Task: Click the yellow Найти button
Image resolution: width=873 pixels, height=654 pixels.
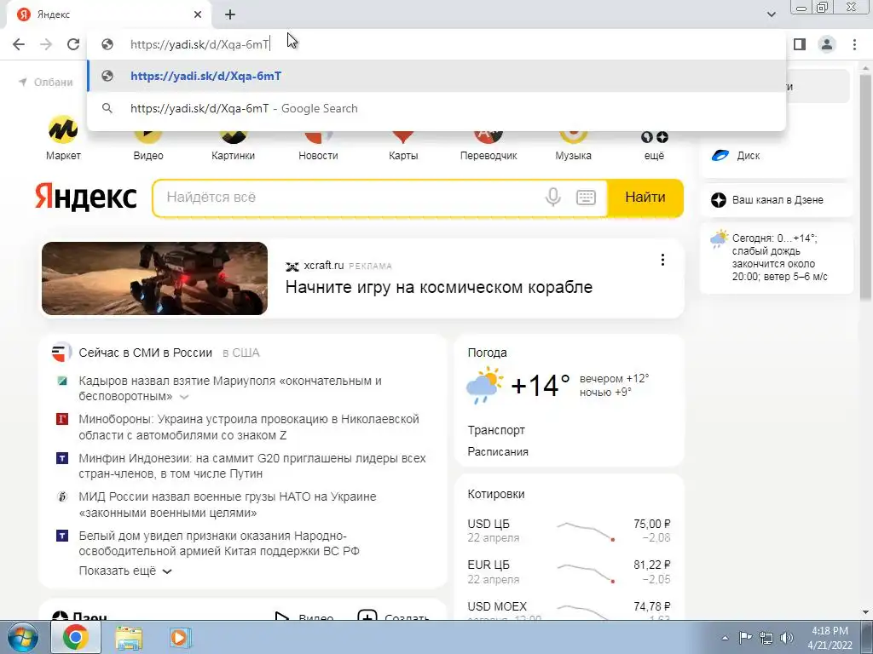Action: point(645,198)
